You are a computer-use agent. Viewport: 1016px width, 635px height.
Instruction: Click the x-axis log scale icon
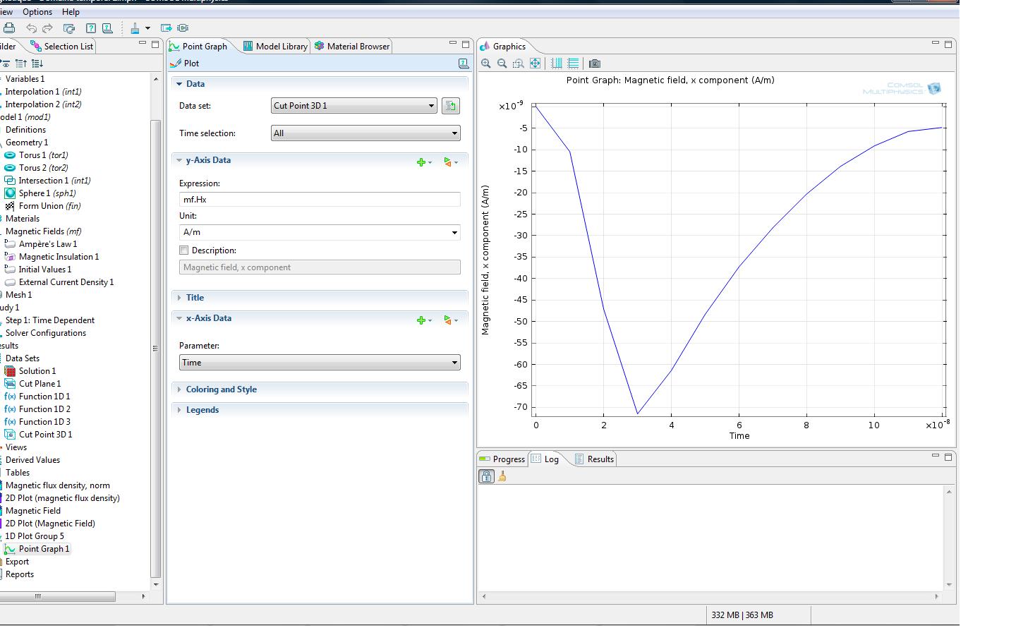[556, 64]
